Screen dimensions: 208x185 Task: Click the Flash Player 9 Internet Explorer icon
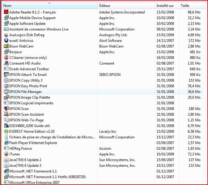pyautogui.click(x=6, y=143)
